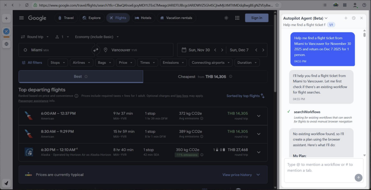Click the browser reload icon
The width and height of the screenshot is (371, 190).
27,5
